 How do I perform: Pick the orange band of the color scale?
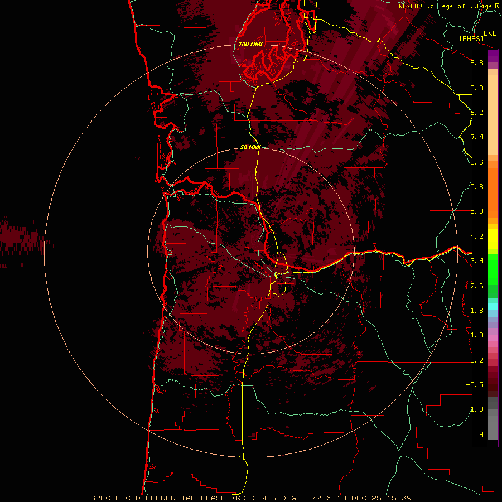pyautogui.click(x=493, y=192)
